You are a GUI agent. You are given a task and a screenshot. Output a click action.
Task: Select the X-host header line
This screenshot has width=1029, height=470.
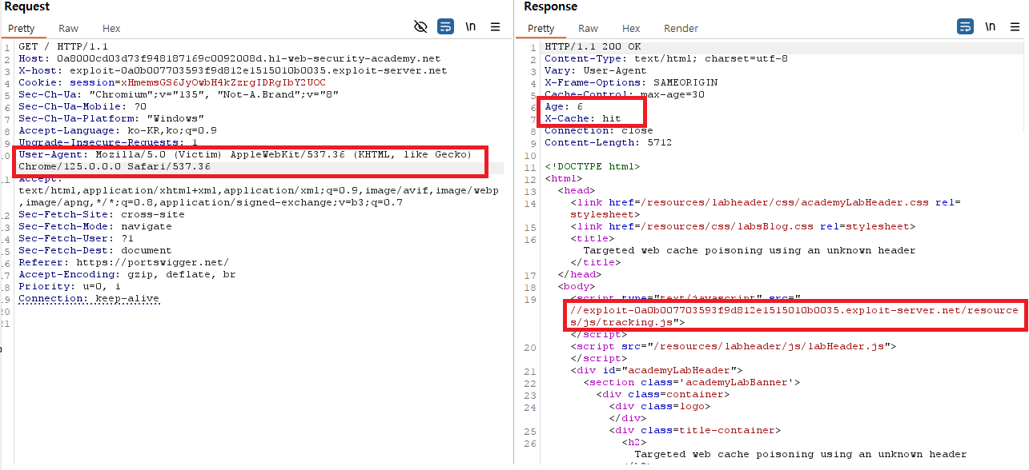(232, 70)
